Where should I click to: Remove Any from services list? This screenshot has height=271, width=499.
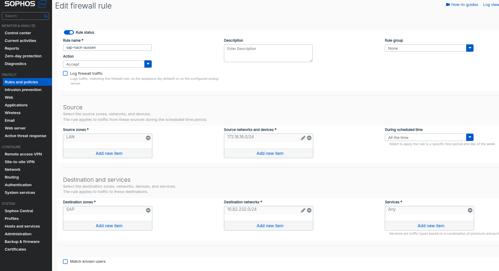(470, 210)
